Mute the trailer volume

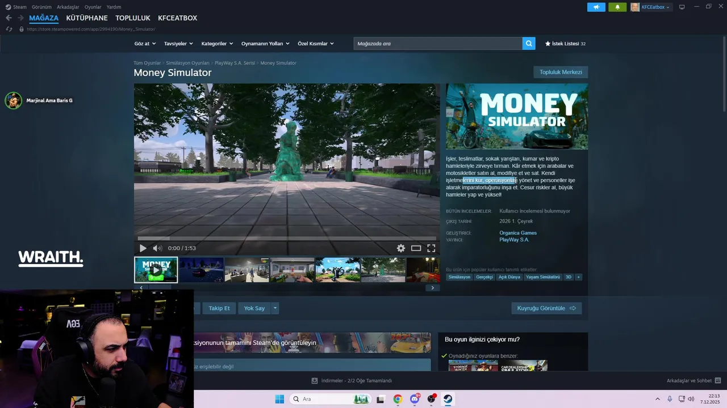157,248
